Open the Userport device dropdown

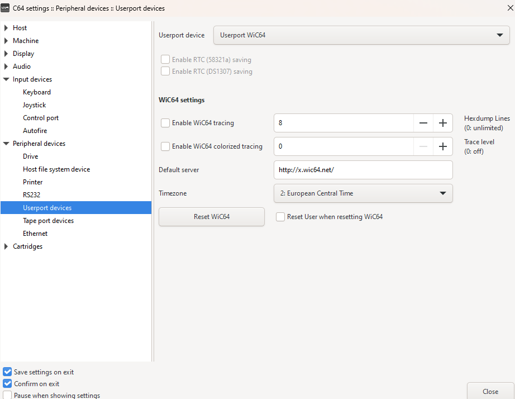coord(361,35)
